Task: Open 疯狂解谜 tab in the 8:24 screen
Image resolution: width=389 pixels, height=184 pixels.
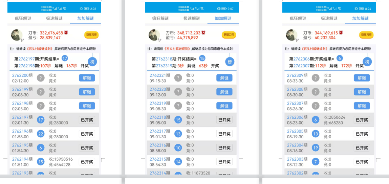Action: 298,18
